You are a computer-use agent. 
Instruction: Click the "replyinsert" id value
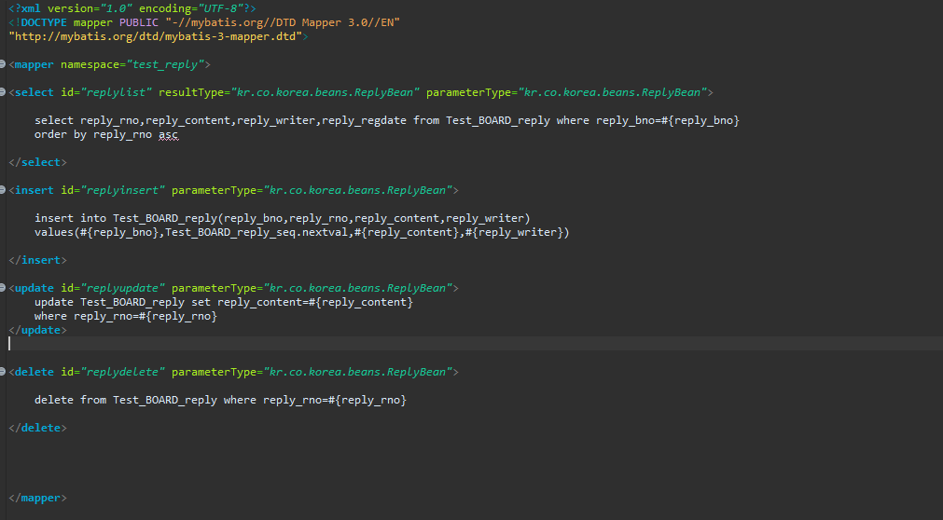tap(123, 190)
